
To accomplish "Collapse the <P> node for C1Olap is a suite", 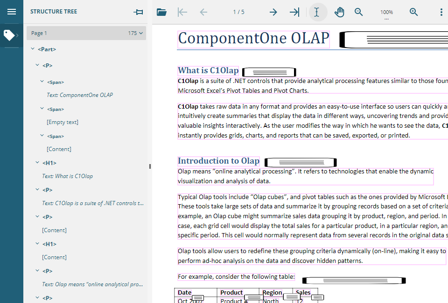I will click(37, 189).
